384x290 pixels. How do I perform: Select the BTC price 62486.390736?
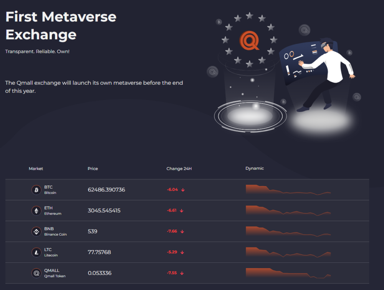tap(106, 190)
